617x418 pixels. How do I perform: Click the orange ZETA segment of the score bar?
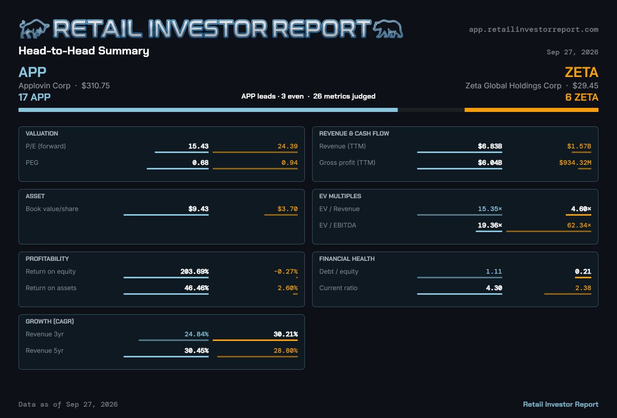531,110
